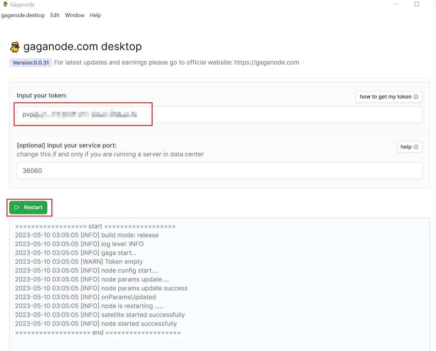The width and height of the screenshot is (436, 351).
Task: Click the log level: INFO log line
Action: 79,244
